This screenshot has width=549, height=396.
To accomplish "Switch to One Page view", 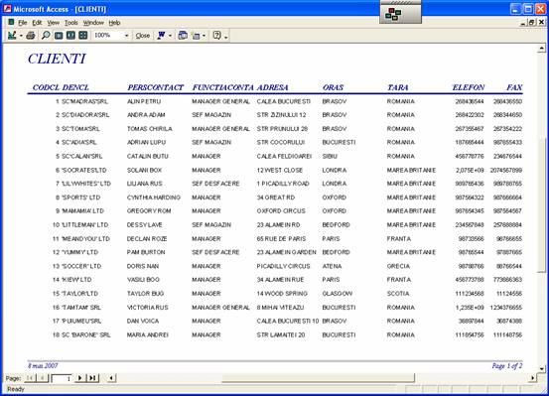I will point(59,36).
